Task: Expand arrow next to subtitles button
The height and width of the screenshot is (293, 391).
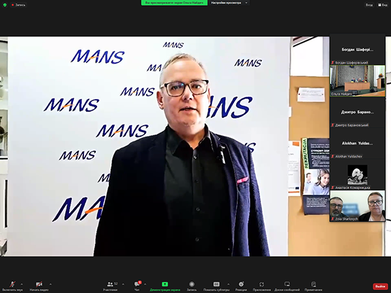Action: (228, 284)
